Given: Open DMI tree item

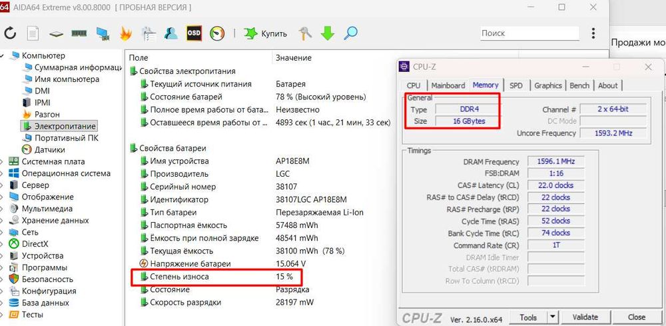Looking at the screenshot, I should click(37, 91).
